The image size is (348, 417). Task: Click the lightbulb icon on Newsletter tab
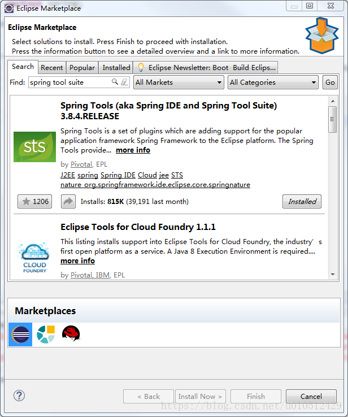point(141,68)
